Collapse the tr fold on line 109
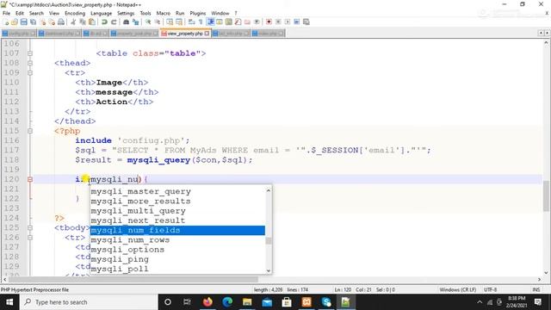Viewport: 551px width, 310px height. (30, 72)
